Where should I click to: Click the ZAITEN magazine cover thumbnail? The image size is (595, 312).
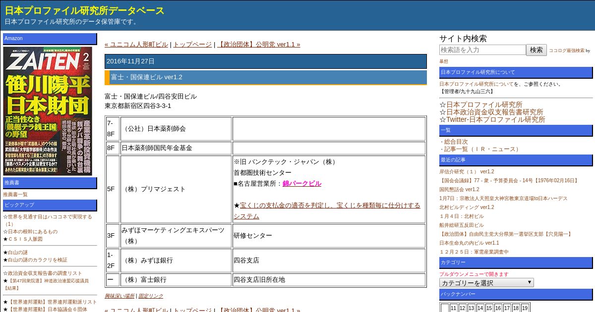[48, 111]
